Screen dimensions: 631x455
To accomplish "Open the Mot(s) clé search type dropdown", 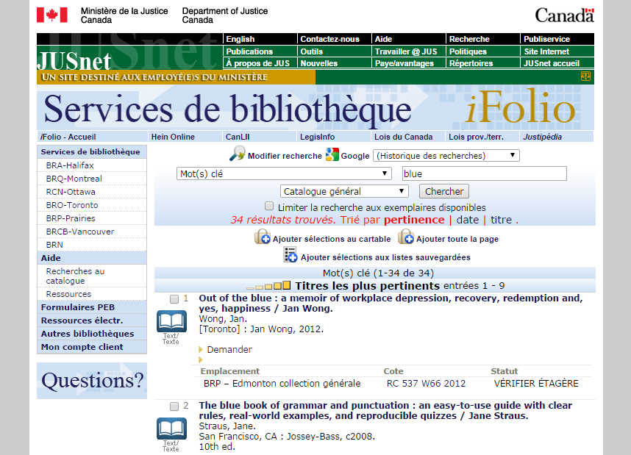I will click(285, 173).
